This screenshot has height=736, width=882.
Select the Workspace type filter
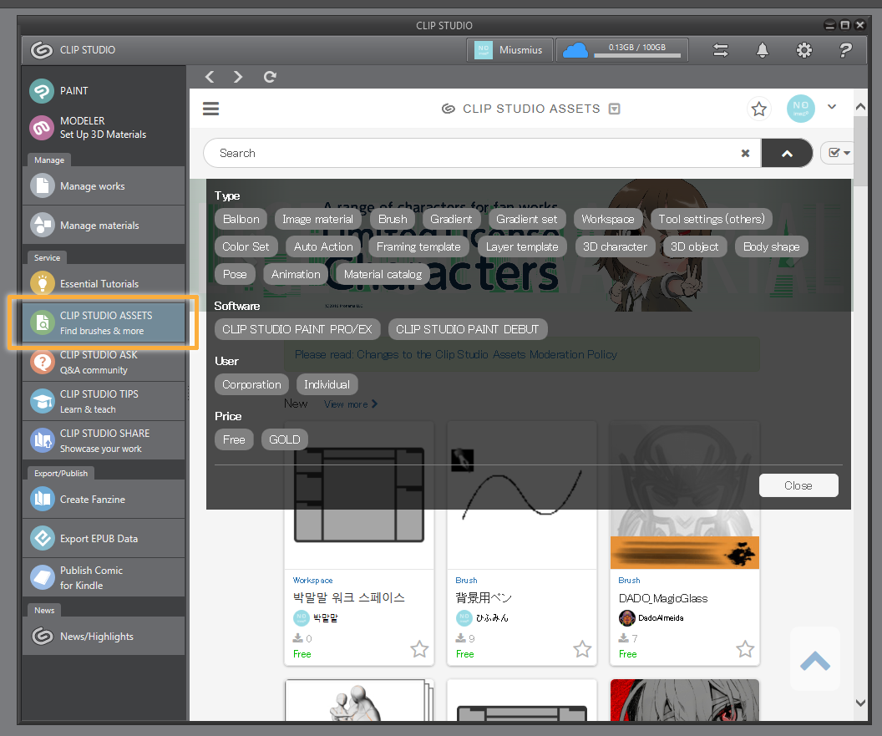pos(608,219)
